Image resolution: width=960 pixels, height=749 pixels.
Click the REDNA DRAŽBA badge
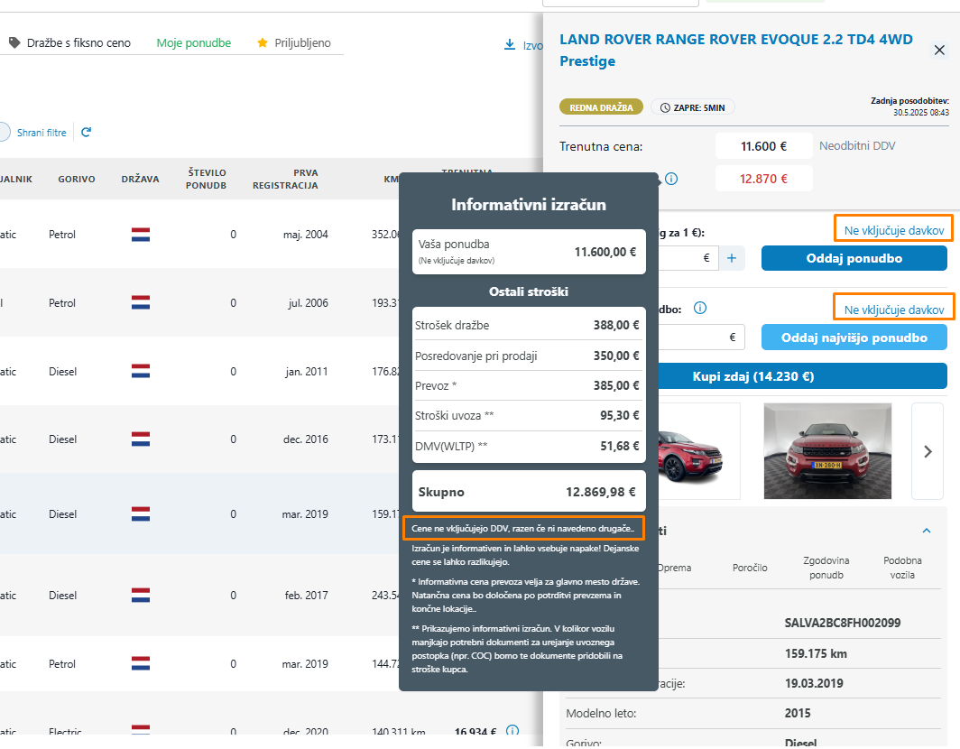pyautogui.click(x=601, y=107)
